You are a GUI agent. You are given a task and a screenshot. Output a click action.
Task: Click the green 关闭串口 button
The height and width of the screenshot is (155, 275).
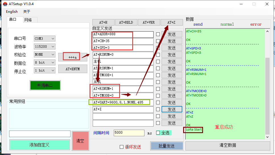point(45,85)
